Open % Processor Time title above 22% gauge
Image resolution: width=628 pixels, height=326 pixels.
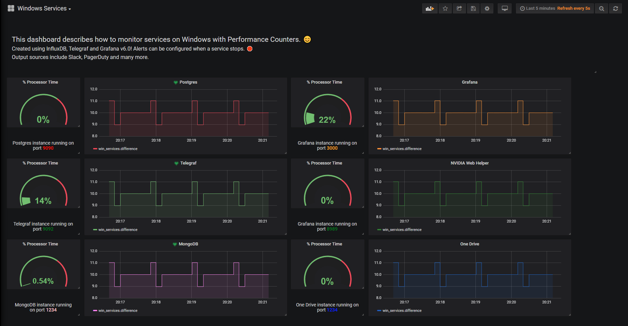[324, 82]
